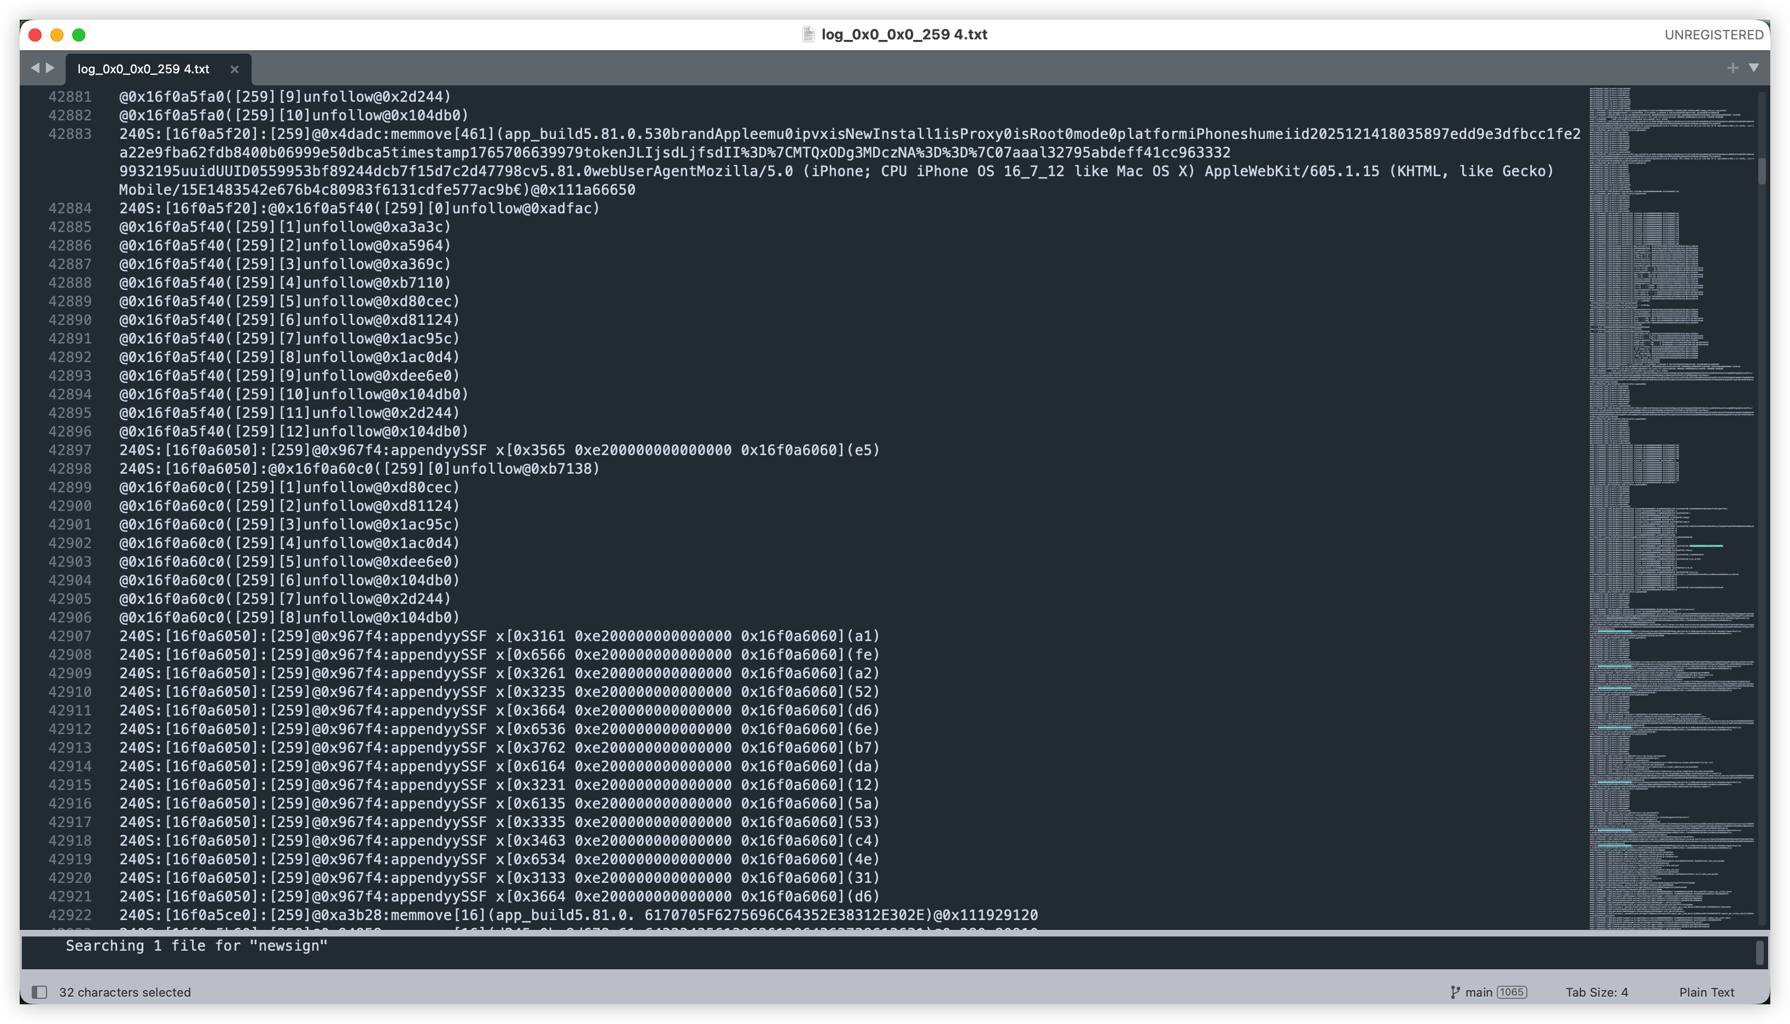Viewport: 1790px width, 1024px height.
Task: Click the git branch main icon
Action: tap(1455, 992)
